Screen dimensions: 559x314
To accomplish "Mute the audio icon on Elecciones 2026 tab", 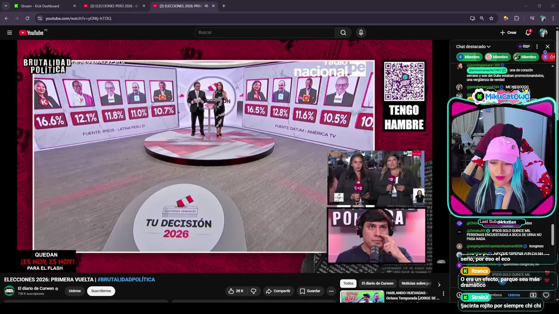I will pyautogui.click(x=206, y=6).
